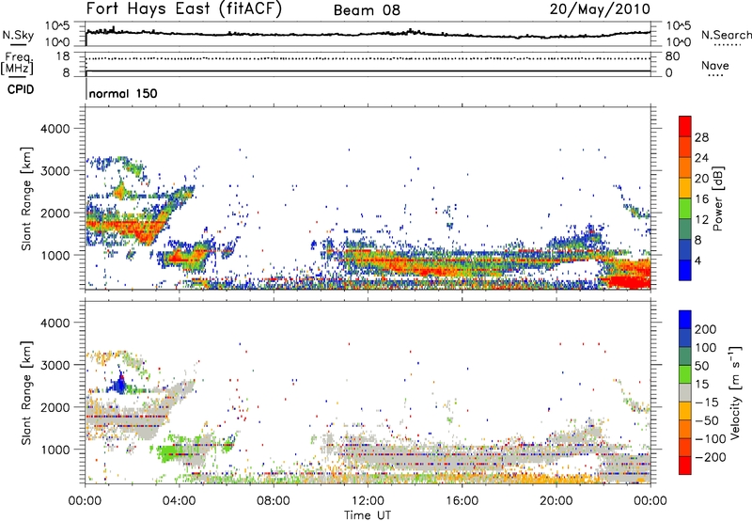Click the gray band of the velocity colorbar
This screenshot has height=521, width=752.
pos(685,392)
